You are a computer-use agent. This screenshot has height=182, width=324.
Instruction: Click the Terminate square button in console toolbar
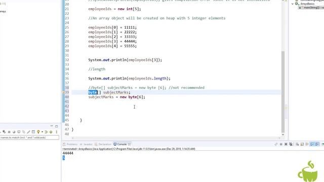pyautogui.click(x=281, y=144)
